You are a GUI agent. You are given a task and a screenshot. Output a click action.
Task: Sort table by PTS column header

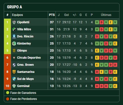[52, 15]
